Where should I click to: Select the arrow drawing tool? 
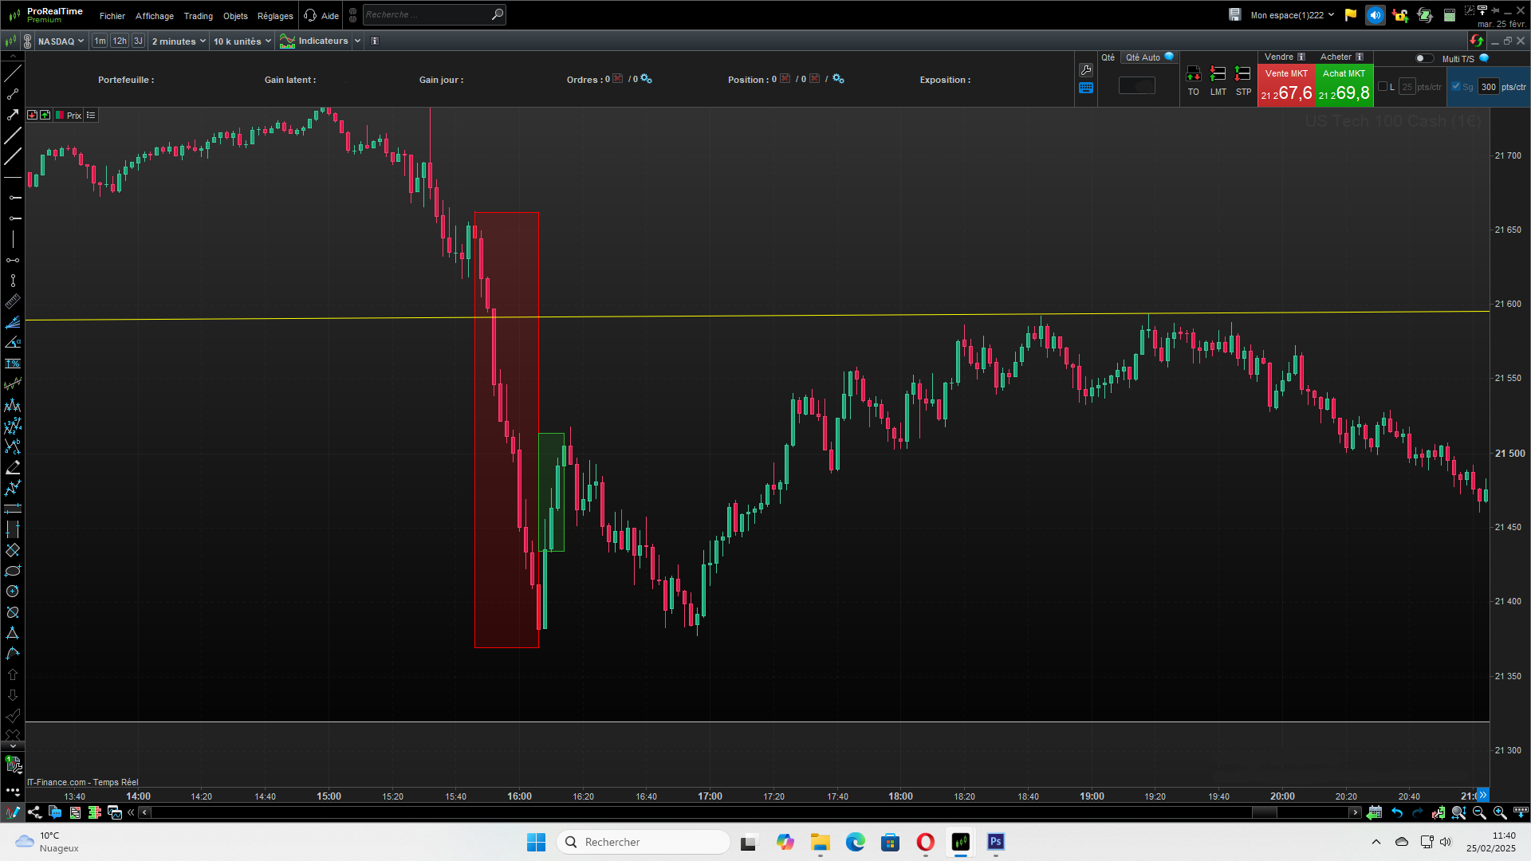13,115
